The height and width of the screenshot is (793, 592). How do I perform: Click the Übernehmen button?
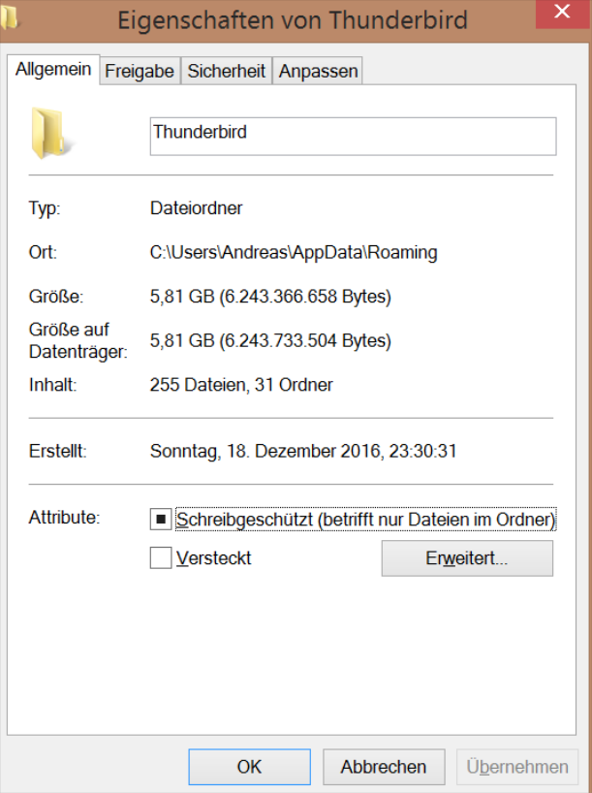517,767
